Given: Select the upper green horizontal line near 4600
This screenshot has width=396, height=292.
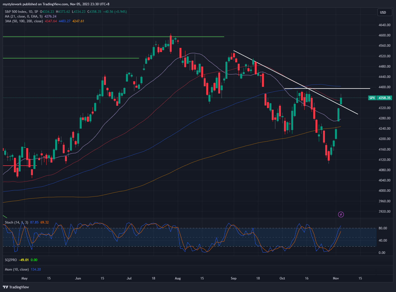Looking at the screenshot, I should pyautogui.click(x=113, y=37).
